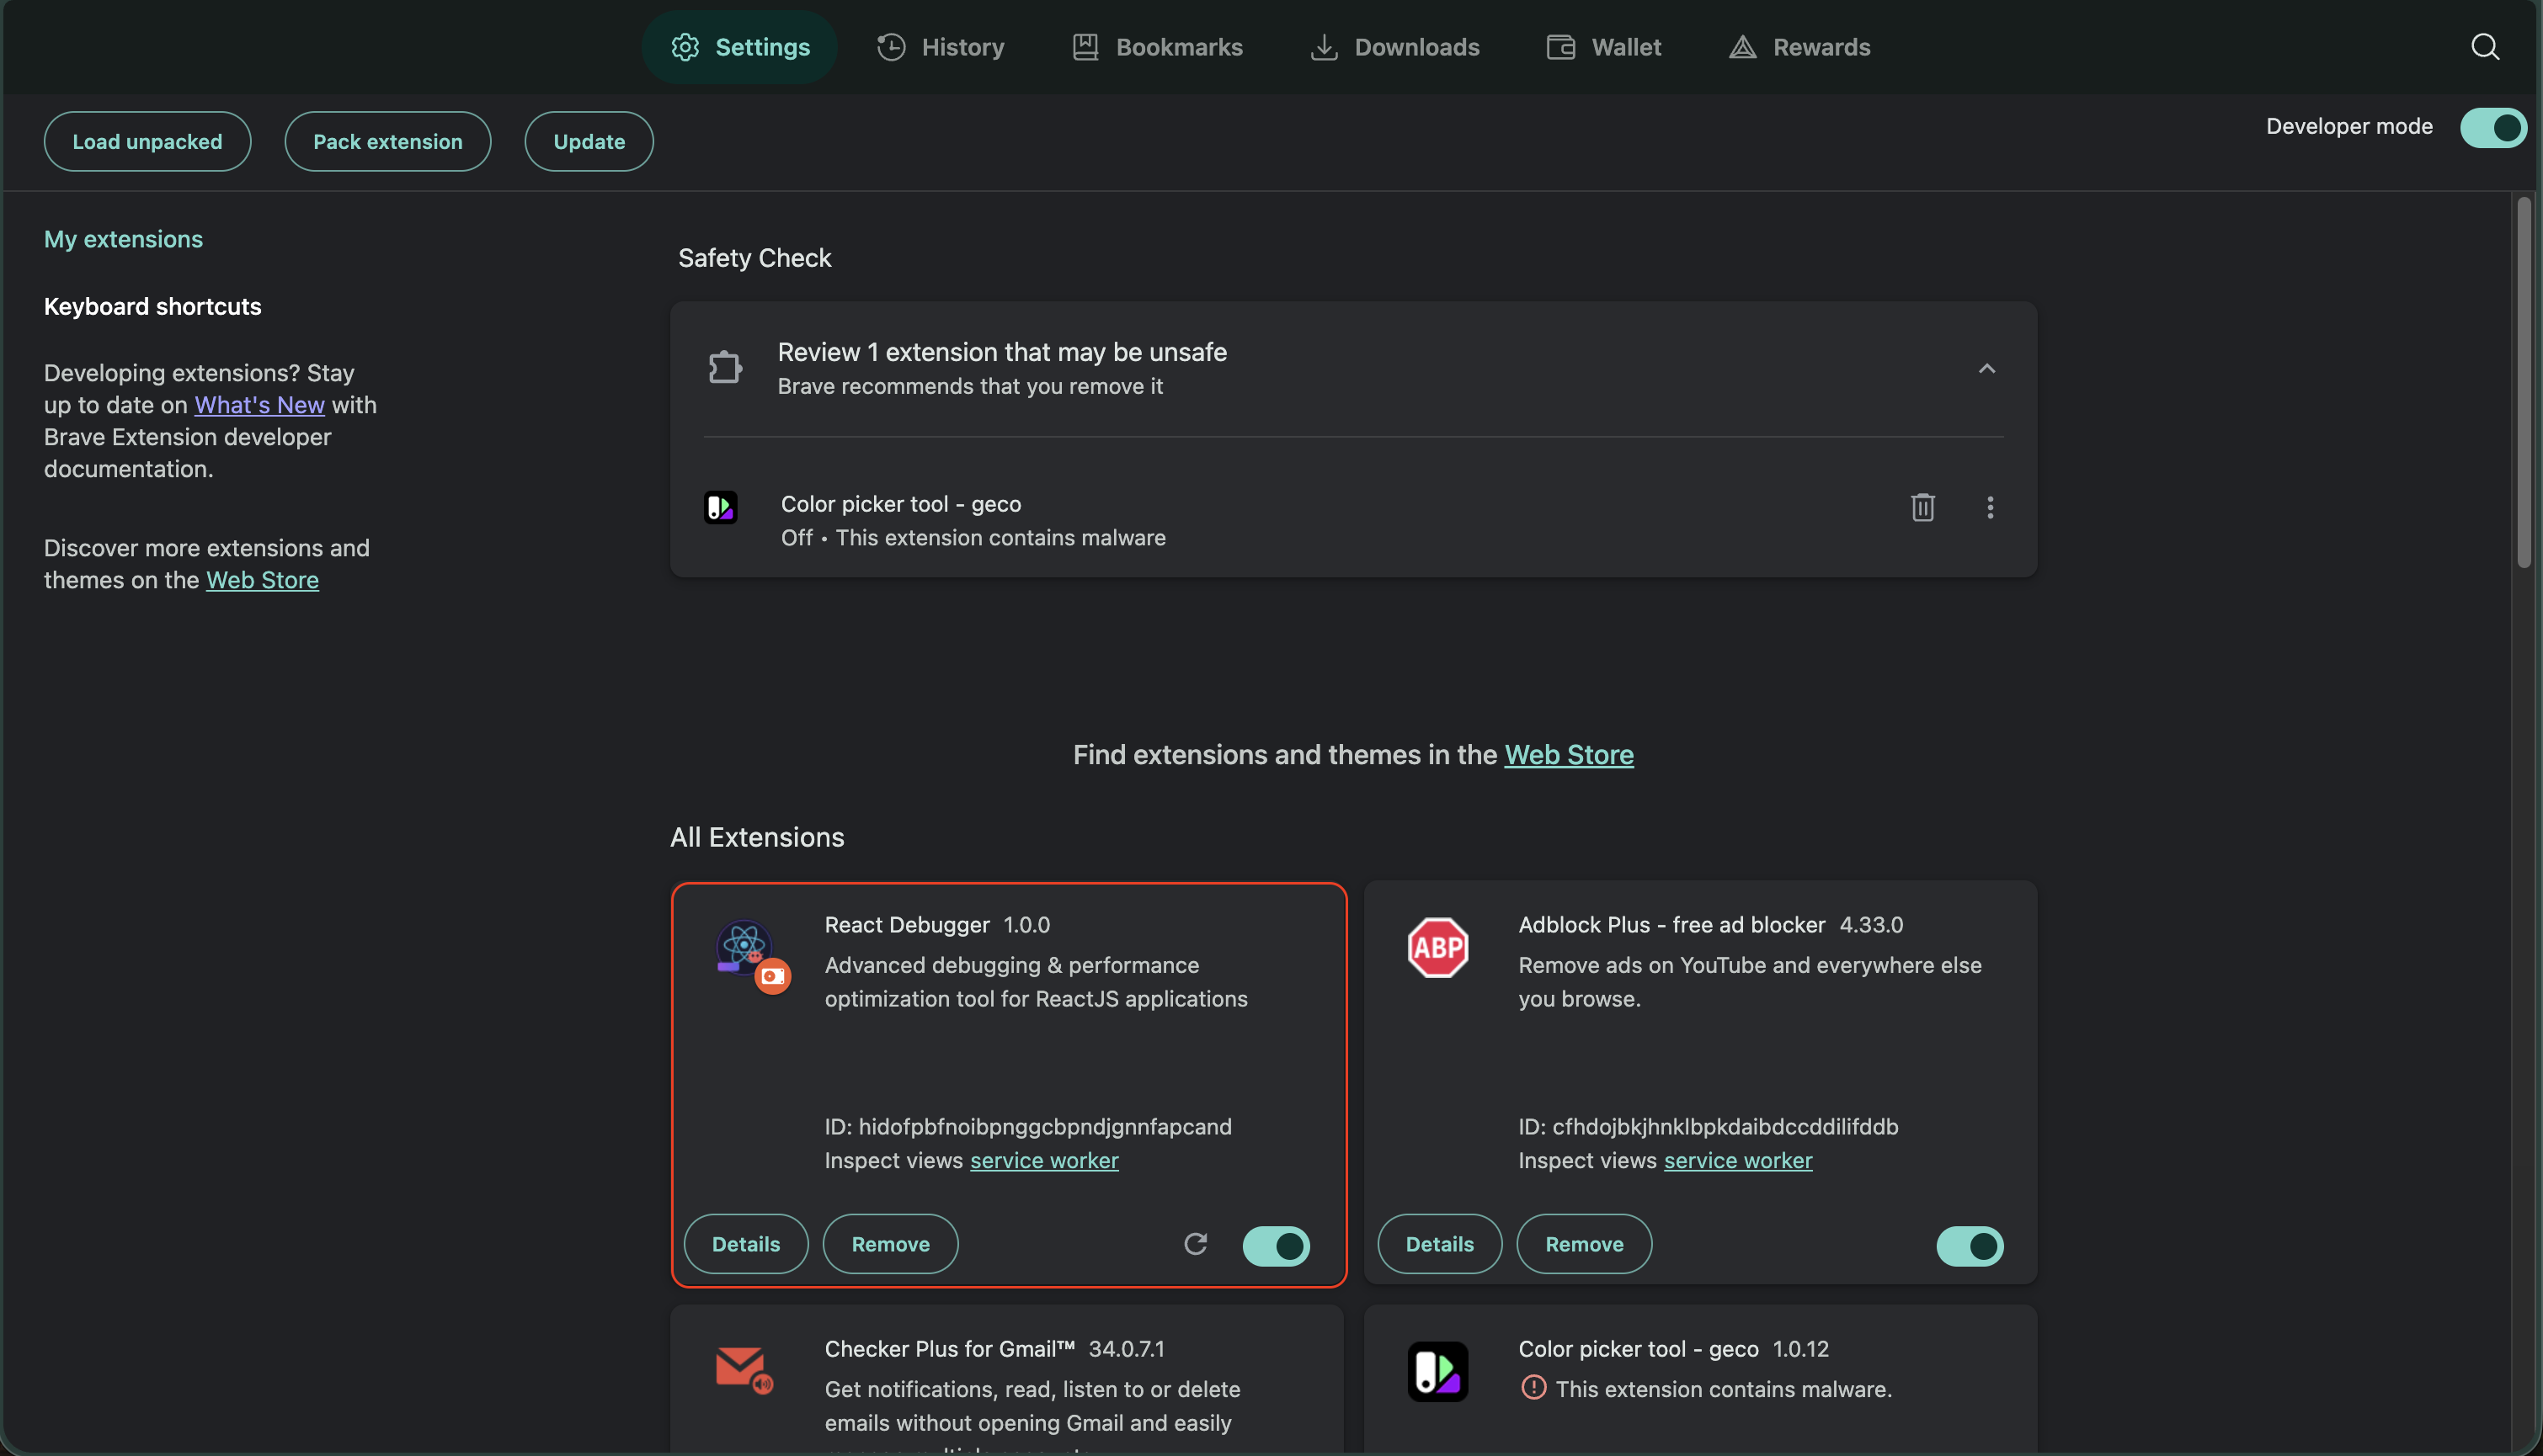Collapse the Safety Check review panel
This screenshot has height=1456, width=2543.
click(1986, 368)
